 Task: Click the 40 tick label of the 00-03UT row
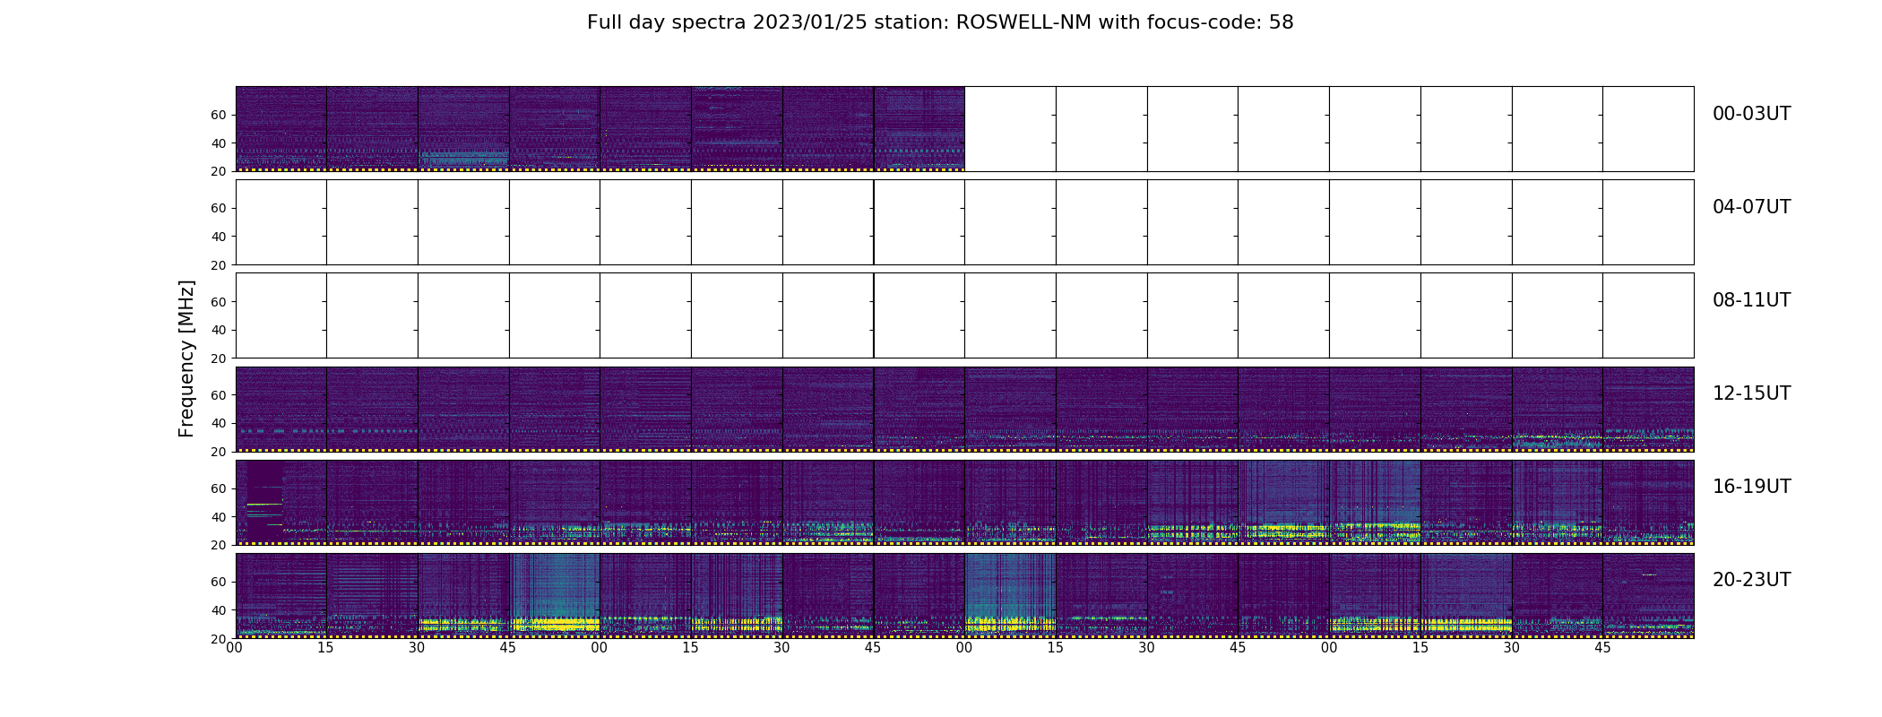(x=219, y=143)
